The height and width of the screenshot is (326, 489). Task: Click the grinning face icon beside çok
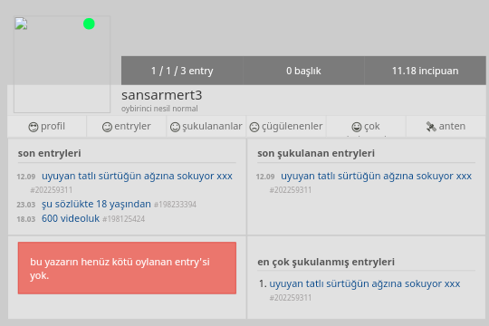click(x=357, y=127)
